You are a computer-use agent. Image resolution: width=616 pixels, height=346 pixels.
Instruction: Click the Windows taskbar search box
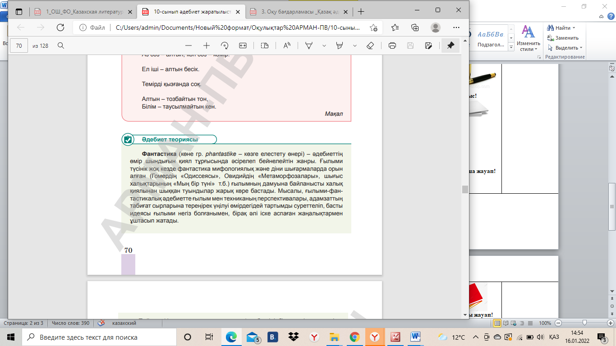(98, 337)
